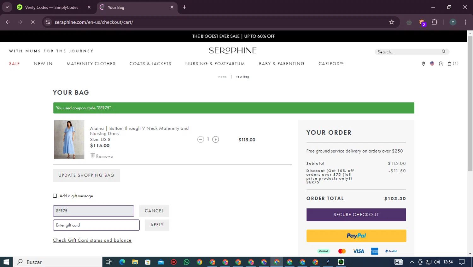This screenshot has width=473, height=267.
Task: Click the Enter gift card field
Action: [x=96, y=225]
